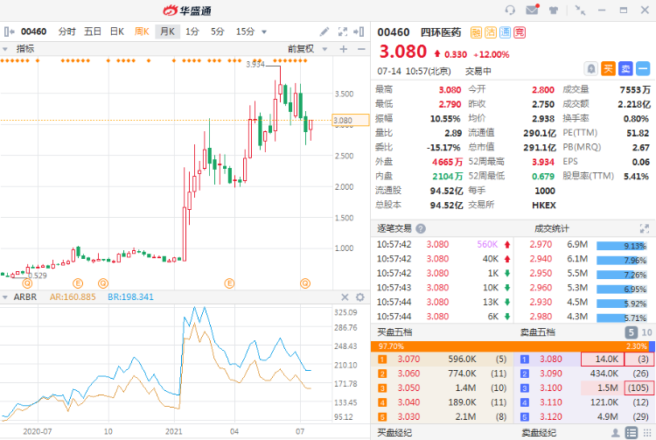Click 52周最高 value 3.934
The image size is (656, 440).
click(x=543, y=163)
